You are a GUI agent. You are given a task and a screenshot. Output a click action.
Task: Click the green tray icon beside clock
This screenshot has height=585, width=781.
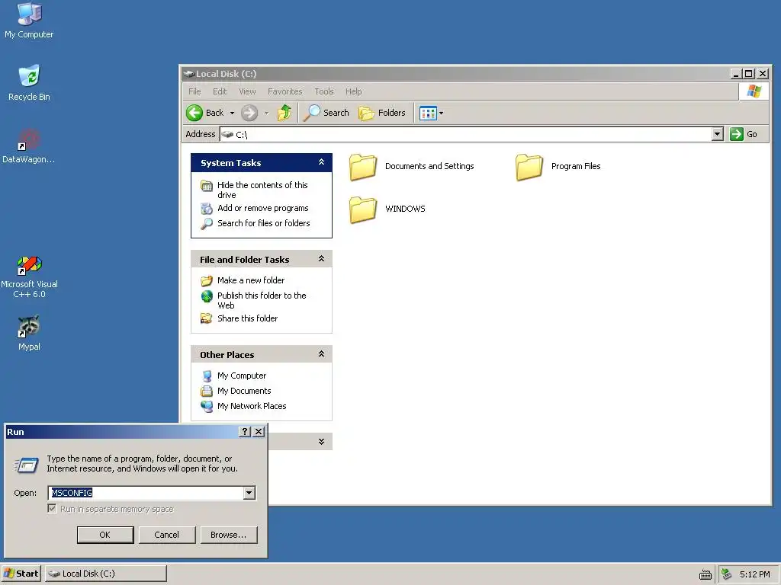click(727, 574)
